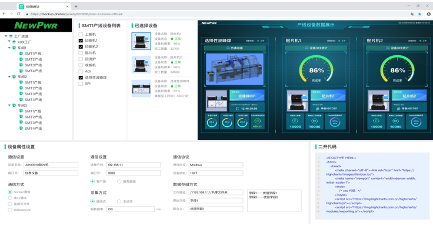
Task: Click the 设备OEE统计 header icon in 贴片机1 panel
Action: 307,48
